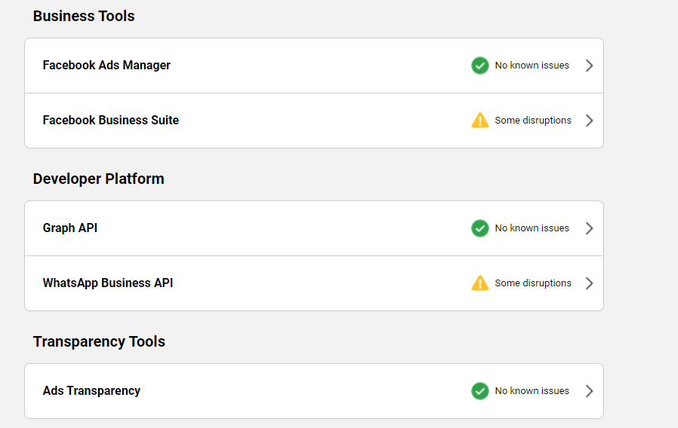Open Facebook Business Suite status details
678x428 pixels.
tap(314, 121)
